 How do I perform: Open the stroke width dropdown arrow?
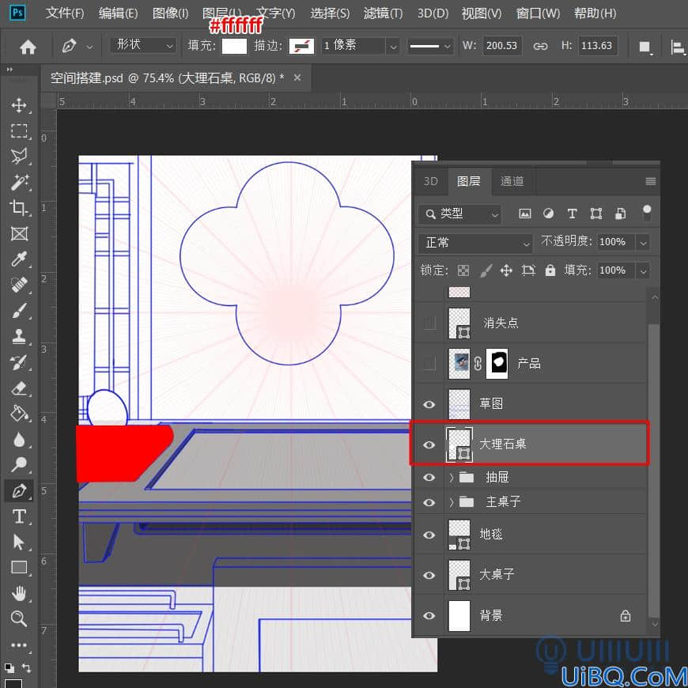(x=393, y=46)
